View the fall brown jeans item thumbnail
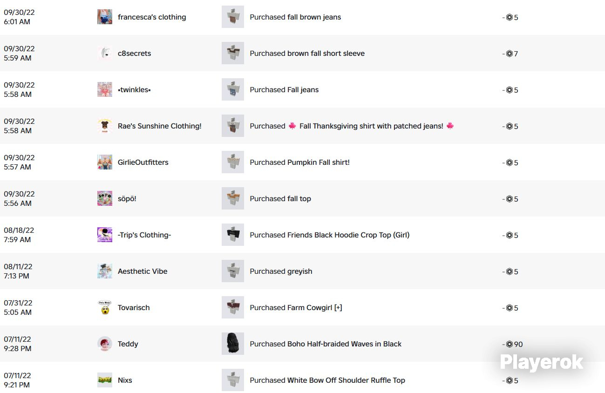 (x=233, y=17)
